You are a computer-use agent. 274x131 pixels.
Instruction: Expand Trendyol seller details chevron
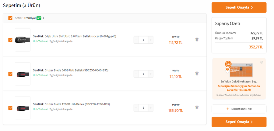click(44, 18)
